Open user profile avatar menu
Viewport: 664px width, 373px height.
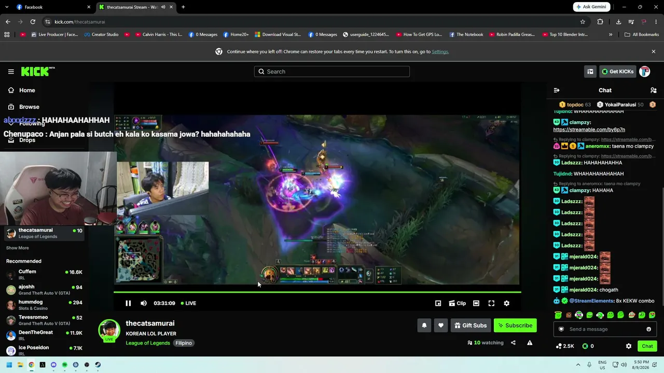click(645, 71)
